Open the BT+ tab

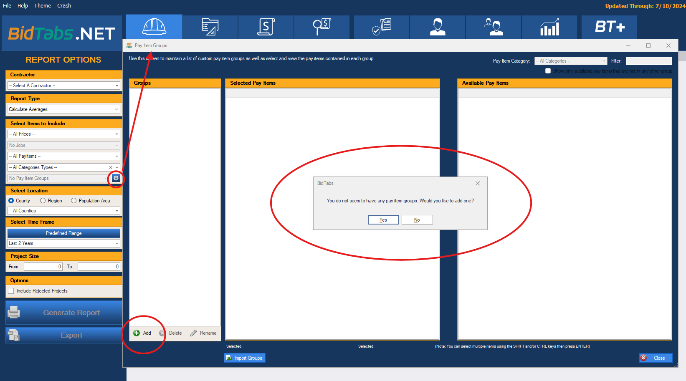tap(609, 27)
